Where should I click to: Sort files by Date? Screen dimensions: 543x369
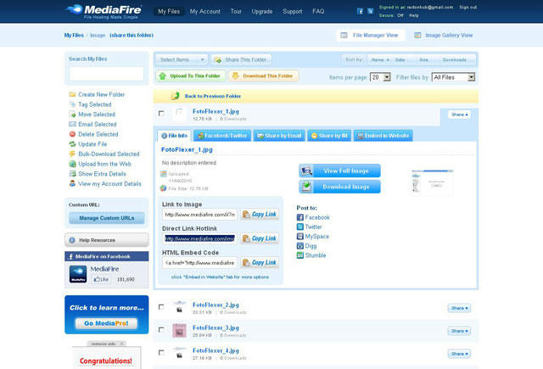400,60
